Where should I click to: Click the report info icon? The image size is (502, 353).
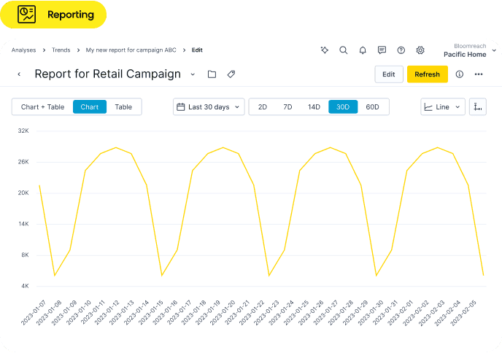460,74
